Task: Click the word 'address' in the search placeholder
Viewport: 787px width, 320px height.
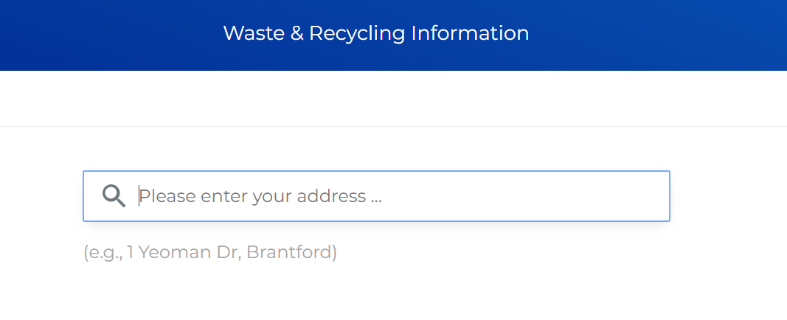Action: 331,195
